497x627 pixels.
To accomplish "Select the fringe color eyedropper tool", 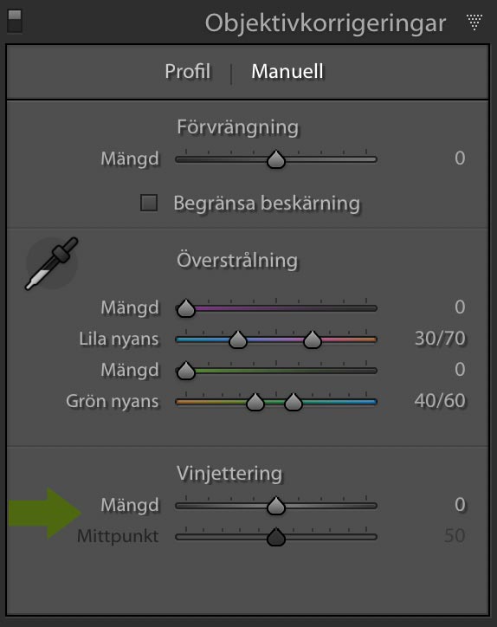I will [x=52, y=263].
